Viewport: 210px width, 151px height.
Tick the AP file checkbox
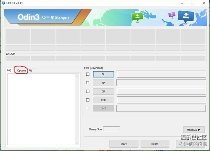point(88,83)
